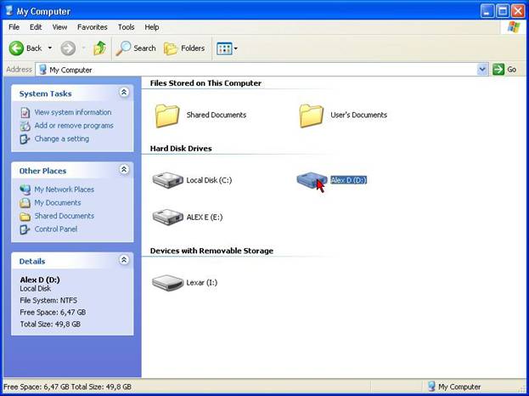Toggle the Folders pane button
Screen dimensions: 529x396
point(184,48)
